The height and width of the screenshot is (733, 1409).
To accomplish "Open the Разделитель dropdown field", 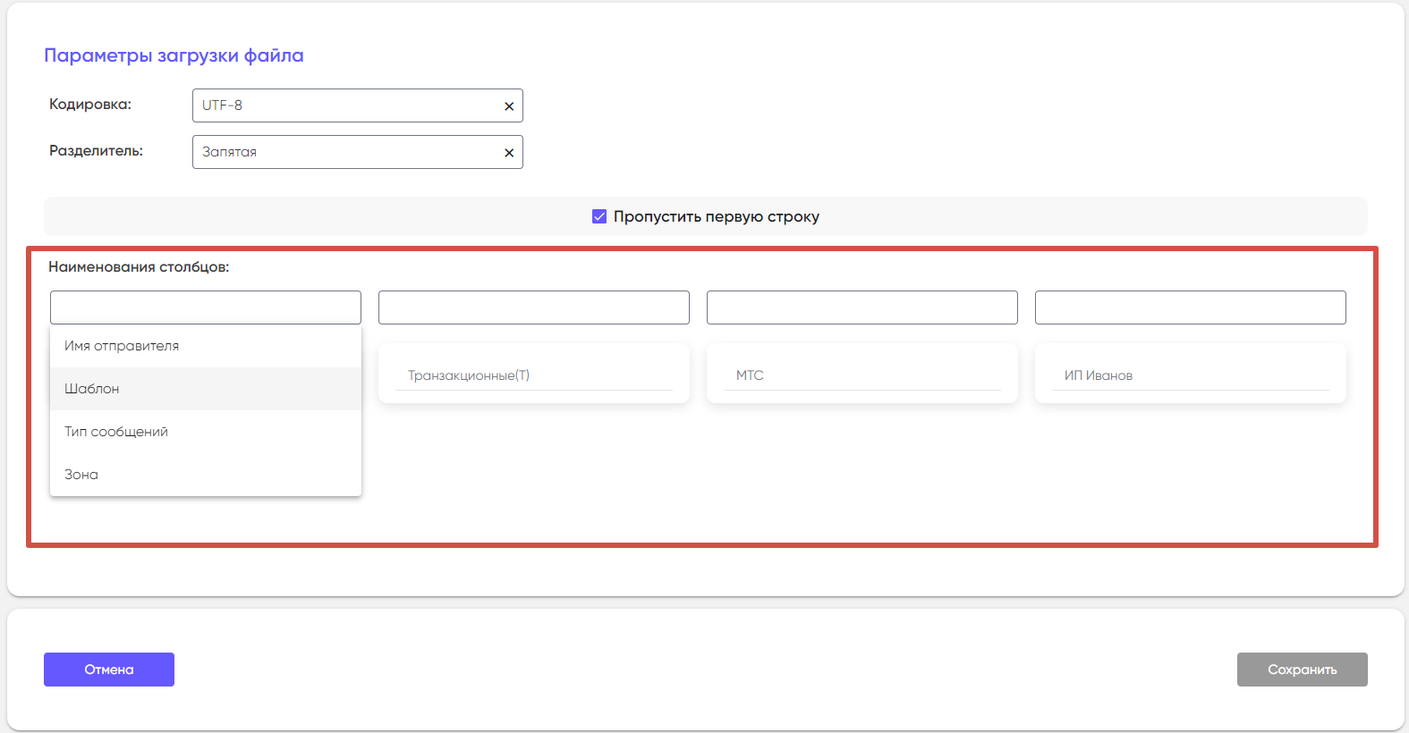I will (x=344, y=152).
